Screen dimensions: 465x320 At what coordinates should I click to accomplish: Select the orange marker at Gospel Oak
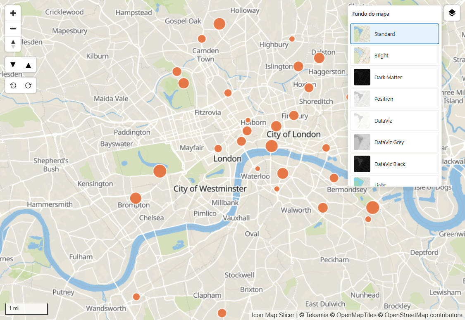click(219, 24)
